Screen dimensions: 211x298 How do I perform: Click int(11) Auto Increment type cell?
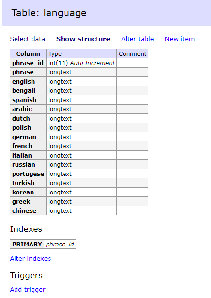pos(81,63)
